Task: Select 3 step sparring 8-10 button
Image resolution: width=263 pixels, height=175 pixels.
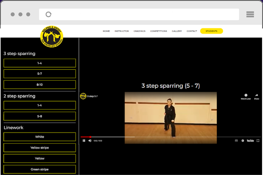Action: [x=40, y=85]
